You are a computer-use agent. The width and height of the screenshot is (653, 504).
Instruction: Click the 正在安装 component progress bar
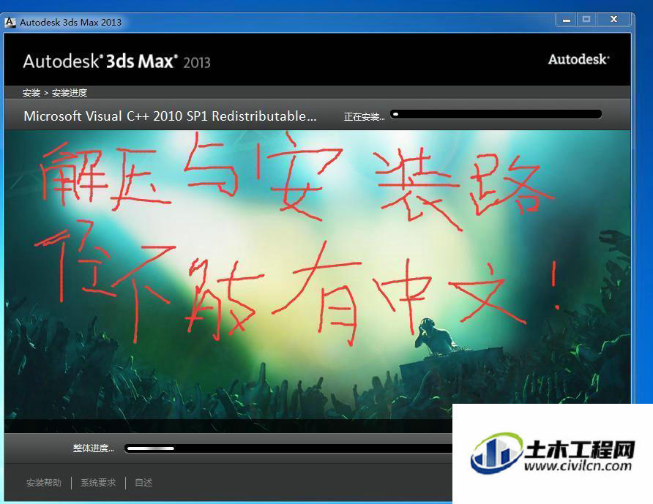(496, 114)
